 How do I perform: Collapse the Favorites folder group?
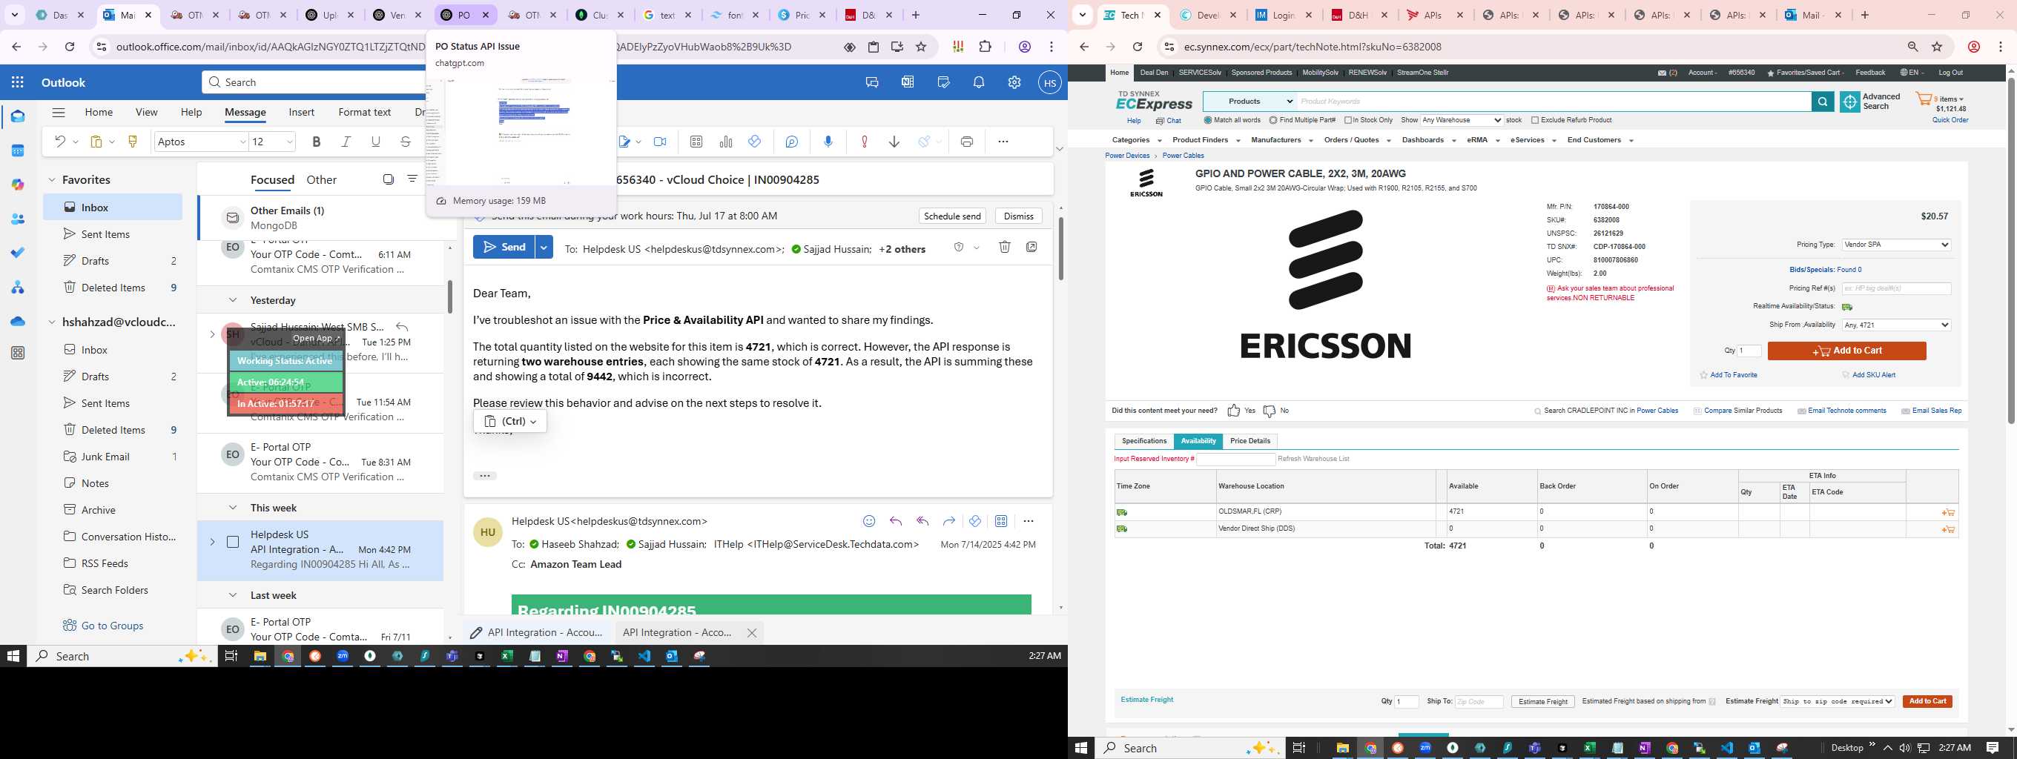[52, 180]
